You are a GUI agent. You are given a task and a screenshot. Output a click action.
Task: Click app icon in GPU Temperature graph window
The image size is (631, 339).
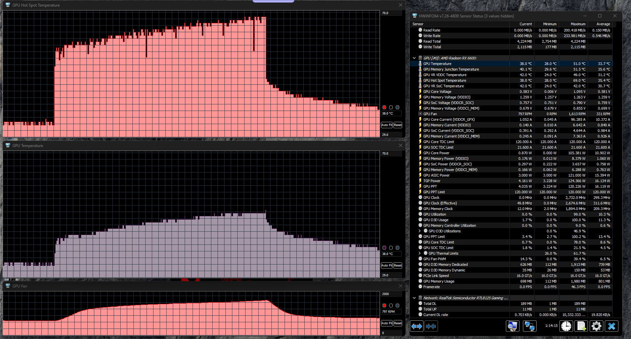tap(8, 146)
